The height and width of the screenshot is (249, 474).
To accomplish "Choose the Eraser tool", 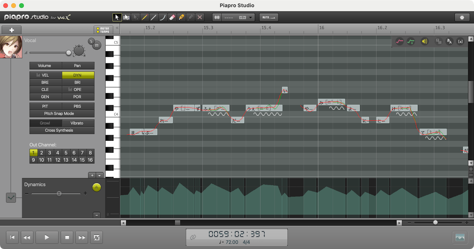I will pyautogui.click(x=172, y=17).
